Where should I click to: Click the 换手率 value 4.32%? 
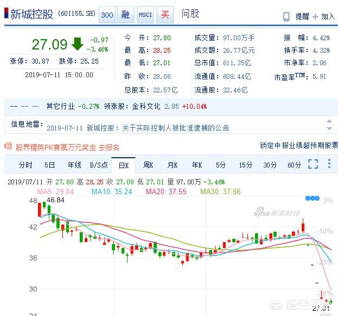click(321, 51)
